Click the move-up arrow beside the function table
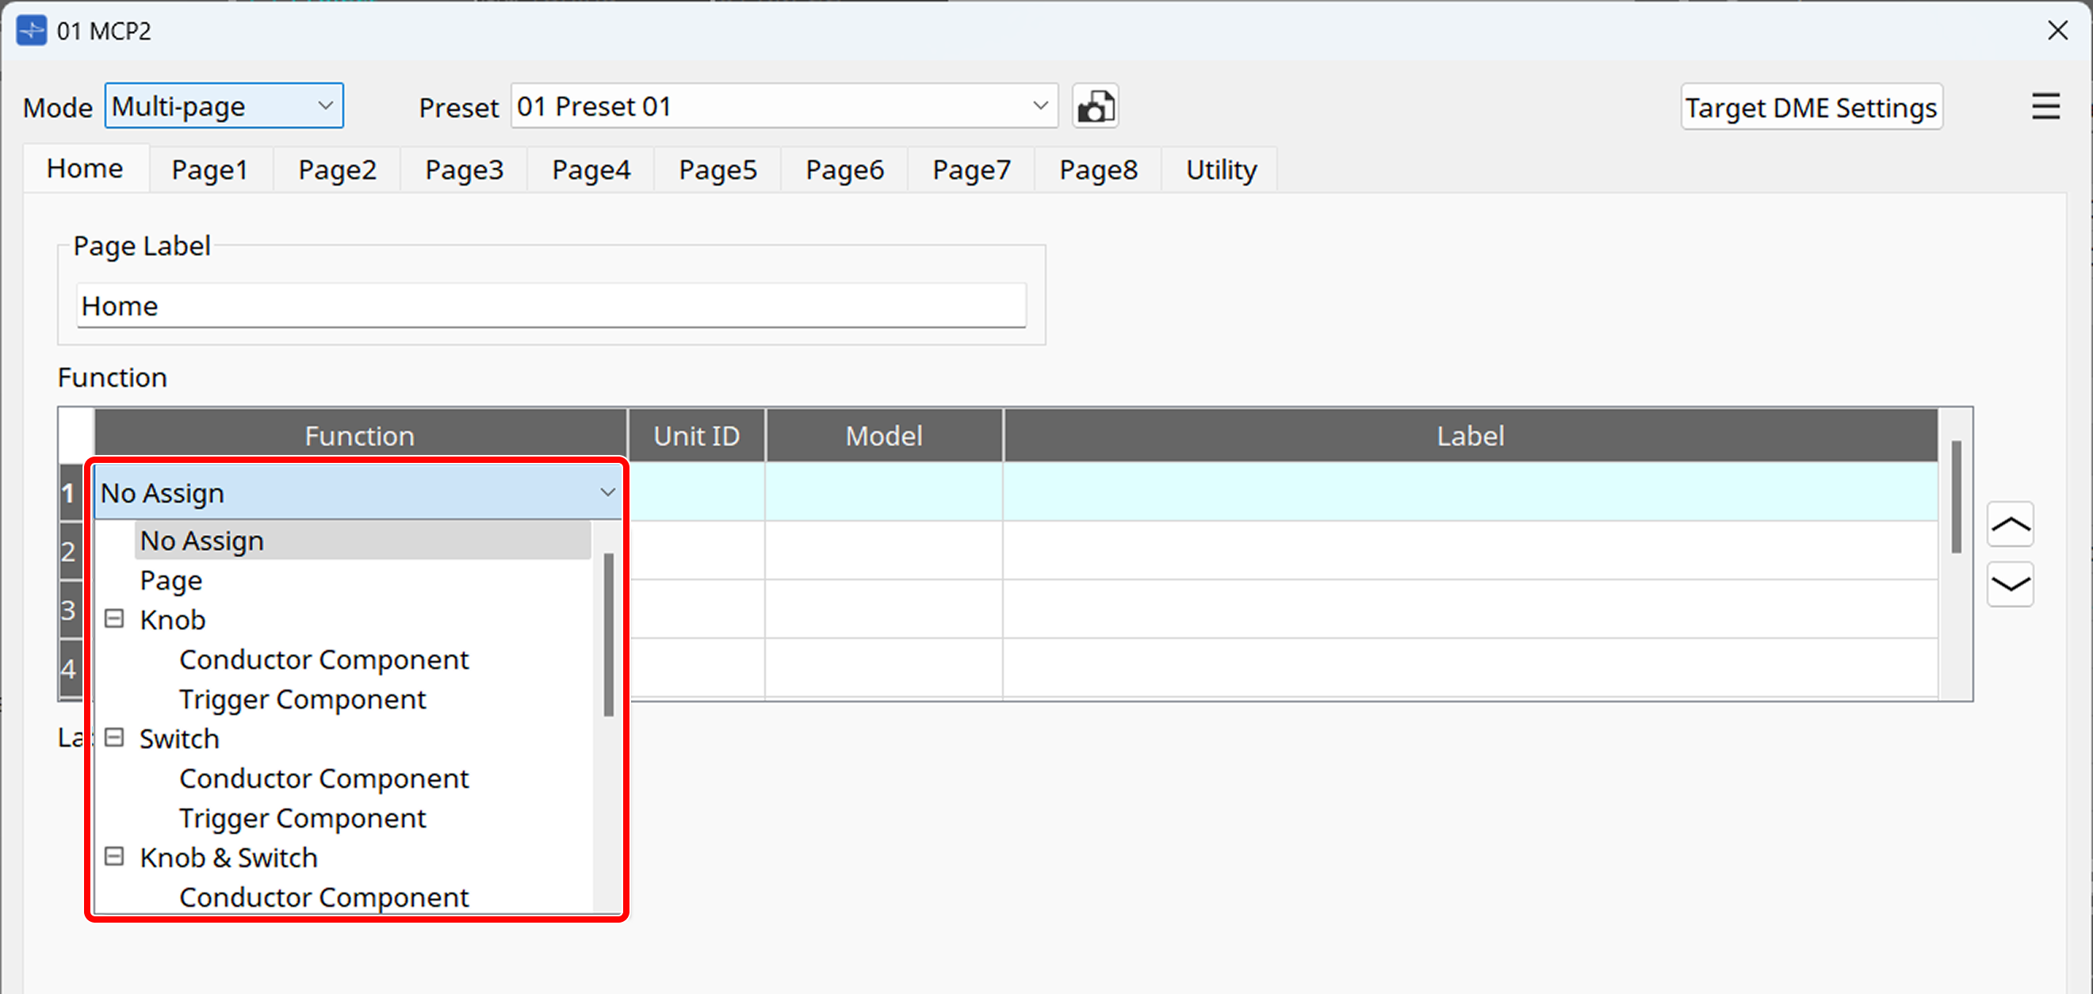Viewport: 2093px width, 994px height. [x=2010, y=525]
